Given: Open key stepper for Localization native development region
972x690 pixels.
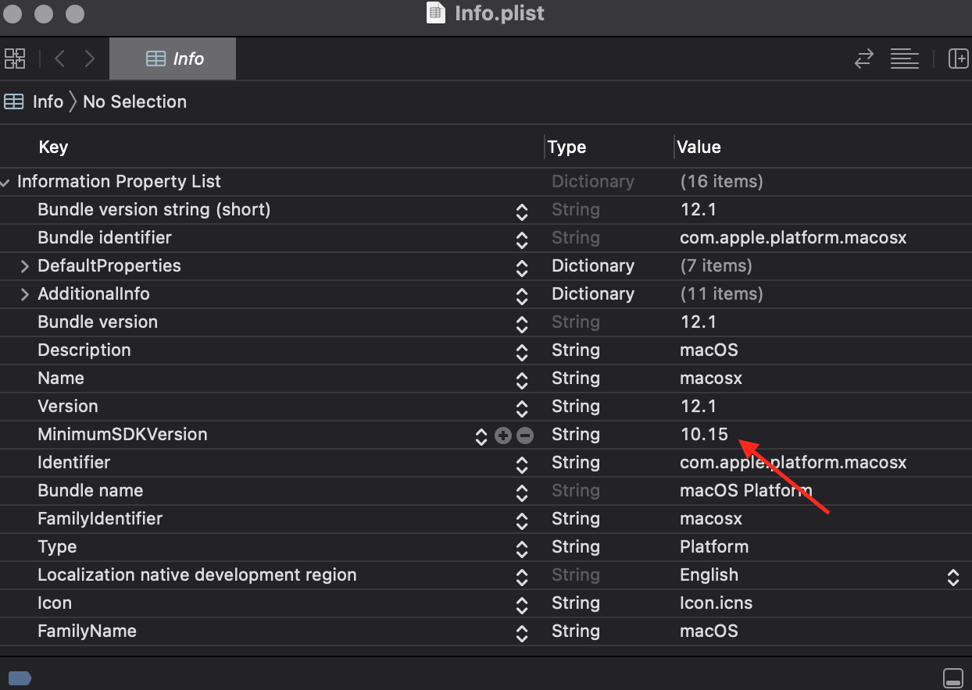Looking at the screenshot, I should point(522,576).
